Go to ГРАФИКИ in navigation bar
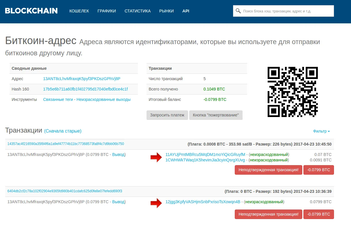351x230 pixels. pyautogui.click(x=107, y=11)
